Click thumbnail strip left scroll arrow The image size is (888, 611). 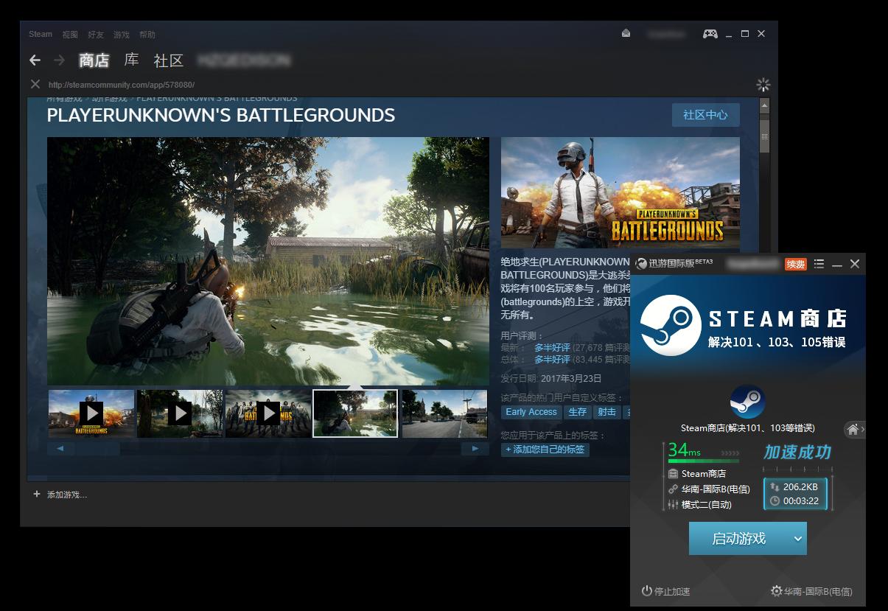(x=60, y=448)
